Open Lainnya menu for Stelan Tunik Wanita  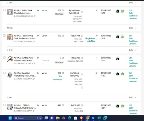[133, 18]
